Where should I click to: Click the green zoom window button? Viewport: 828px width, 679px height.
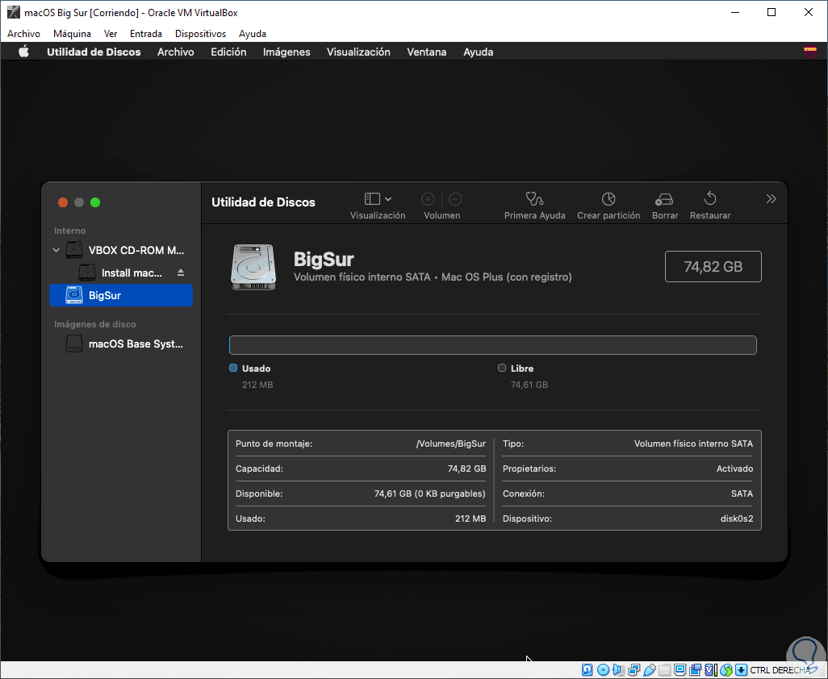[x=95, y=202]
